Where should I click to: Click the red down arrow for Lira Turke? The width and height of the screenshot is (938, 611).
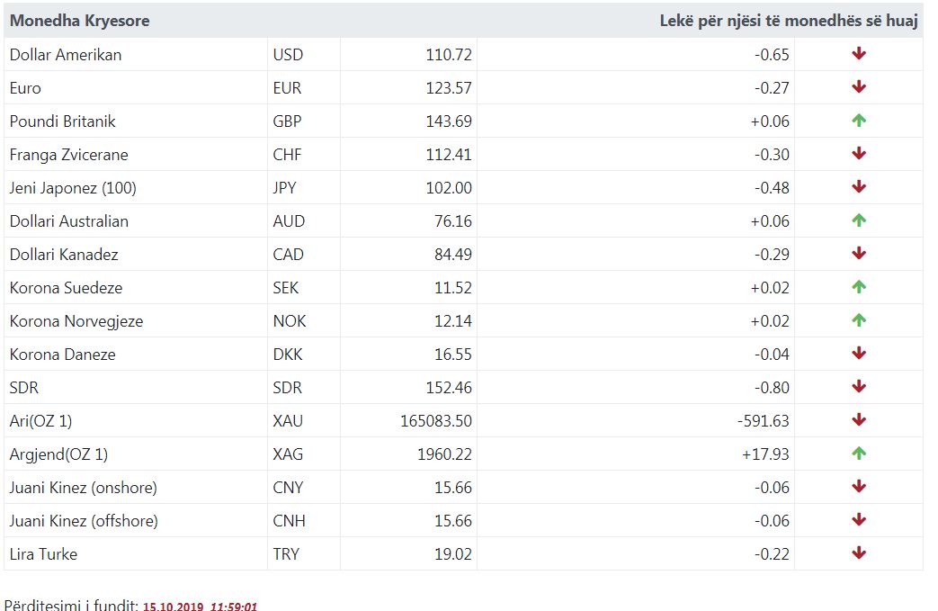(x=859, y=553)
